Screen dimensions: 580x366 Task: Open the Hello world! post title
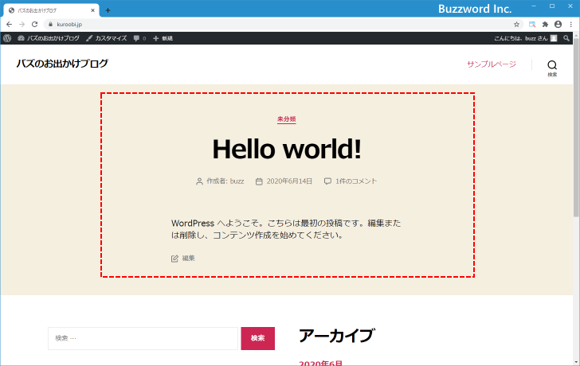tap(287, 150)
